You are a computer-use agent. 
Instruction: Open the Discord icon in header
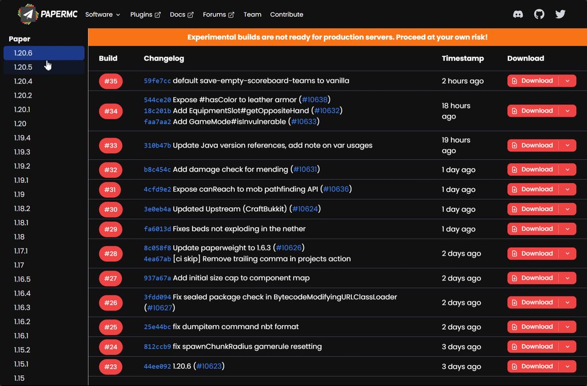coord(518,14)
